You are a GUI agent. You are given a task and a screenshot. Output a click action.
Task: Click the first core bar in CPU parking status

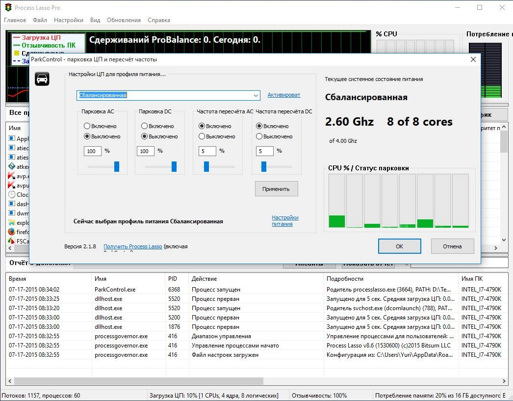[336, 201]
